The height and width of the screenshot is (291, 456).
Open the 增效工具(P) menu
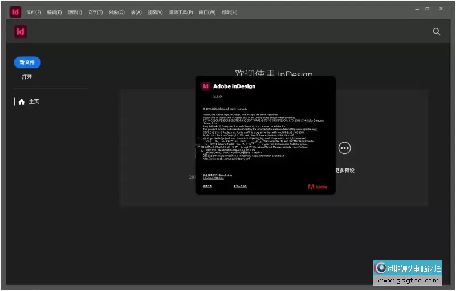(181, 12)
